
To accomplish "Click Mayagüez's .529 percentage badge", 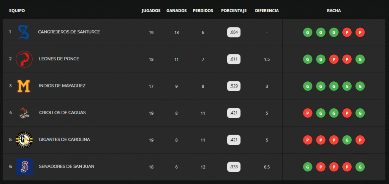I will (x=234, y=86).
